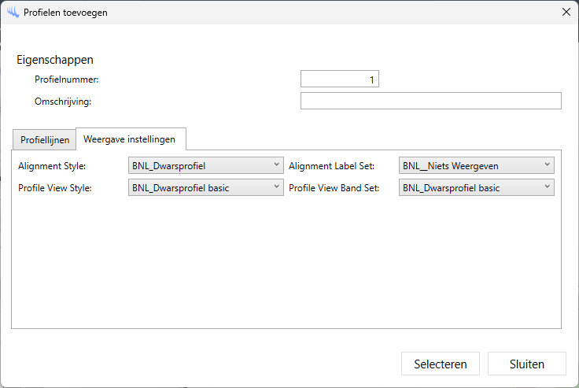579x388 pixels.
Task: Click the Alignment Label Set label
Action: pyautogui.click(x=332, y=166)
